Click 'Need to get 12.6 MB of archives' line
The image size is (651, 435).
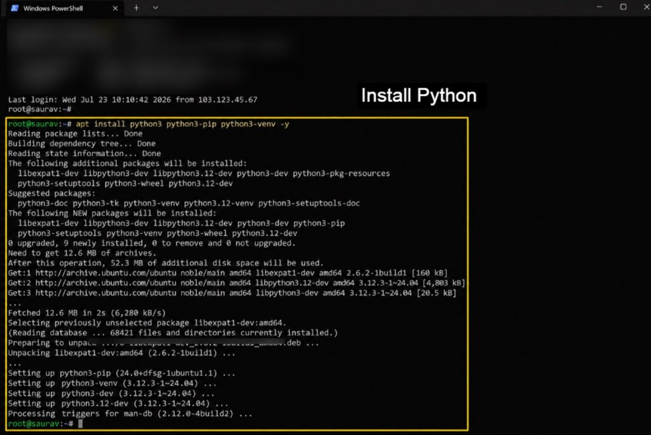coord(82,254)
